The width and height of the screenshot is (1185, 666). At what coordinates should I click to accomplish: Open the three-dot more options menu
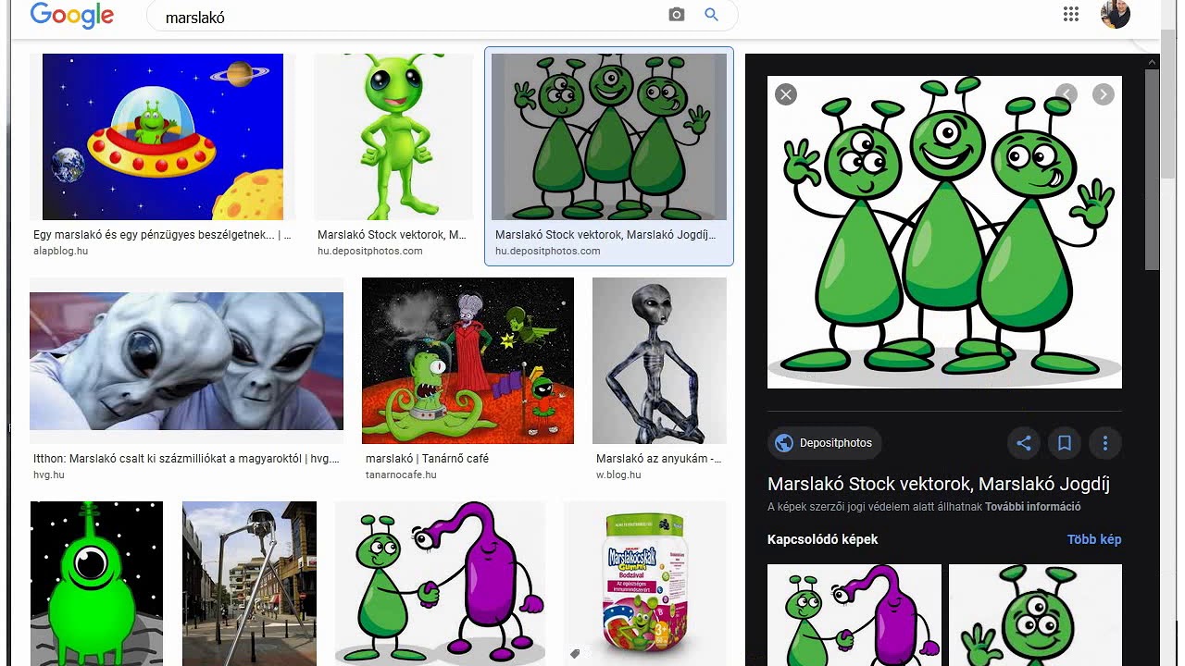1104,443
